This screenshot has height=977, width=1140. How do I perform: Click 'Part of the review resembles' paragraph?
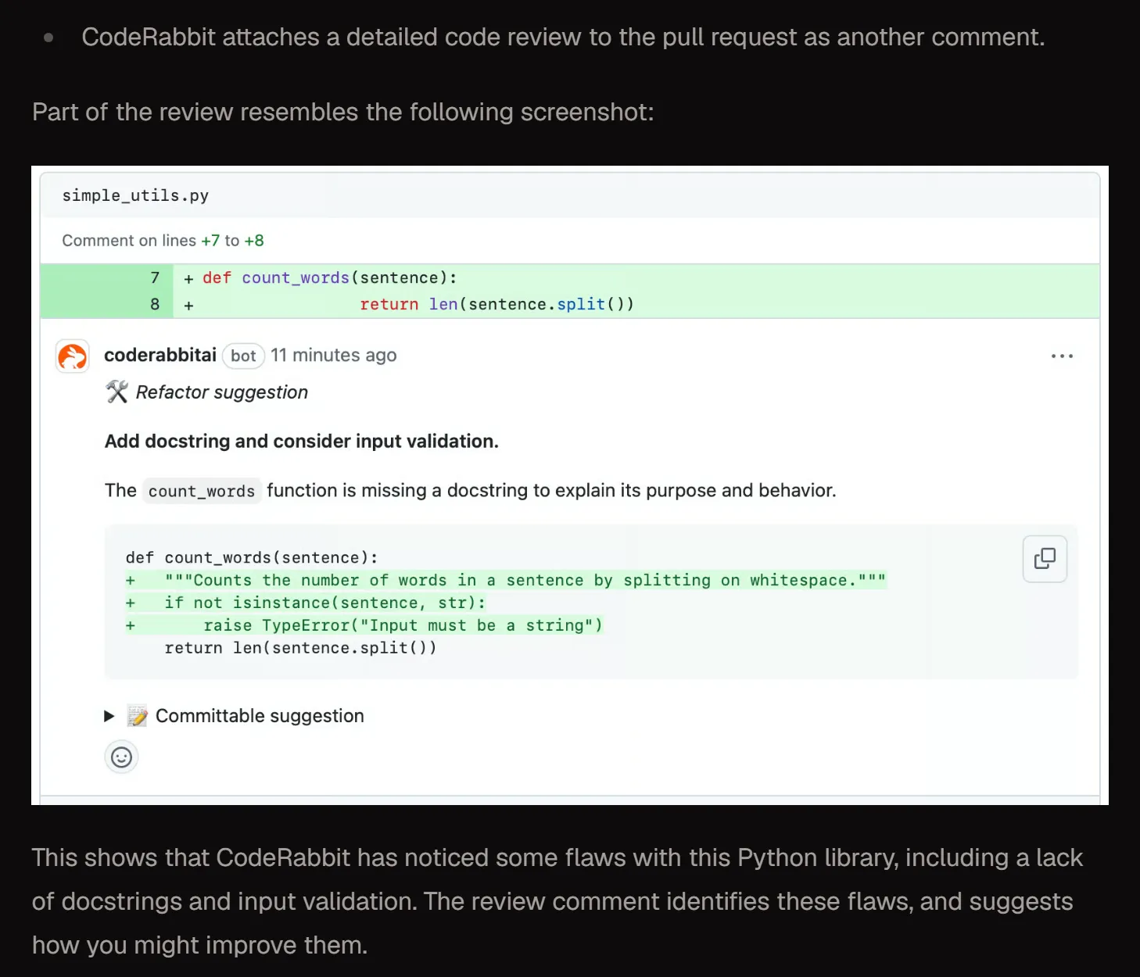click(x=343, y=113)
